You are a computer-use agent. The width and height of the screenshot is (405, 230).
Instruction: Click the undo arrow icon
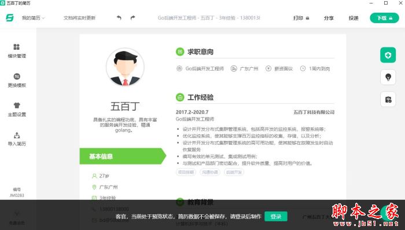tap(119, 17)
